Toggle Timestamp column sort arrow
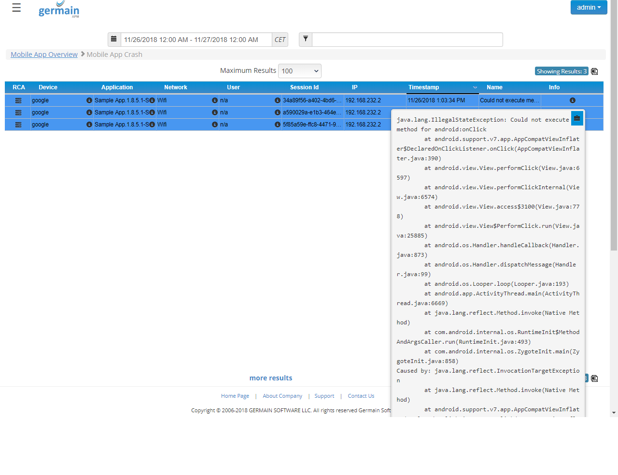This screenshot has width=618, height=475. (x=475, y=87)
